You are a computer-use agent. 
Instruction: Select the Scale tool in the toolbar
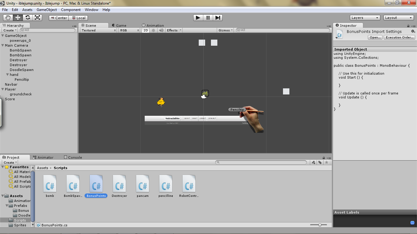[x=37, y=18]
